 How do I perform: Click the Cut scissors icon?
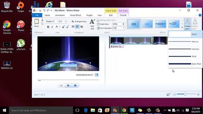pos(42,20)
